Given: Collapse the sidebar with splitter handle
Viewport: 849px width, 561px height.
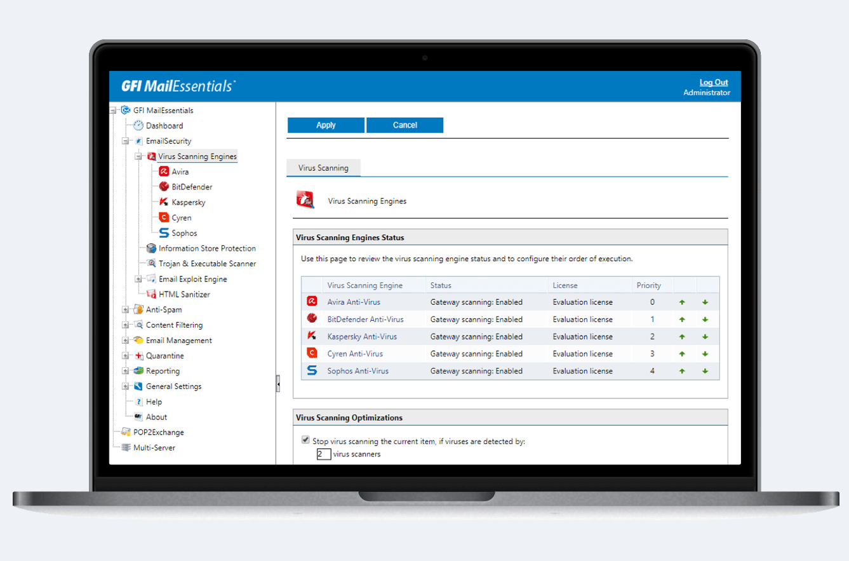Looking at the screenshot, I should click(278, 384).
